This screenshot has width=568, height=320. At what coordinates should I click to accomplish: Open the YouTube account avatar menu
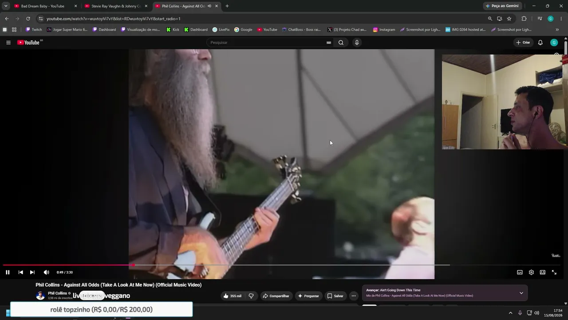554,43
